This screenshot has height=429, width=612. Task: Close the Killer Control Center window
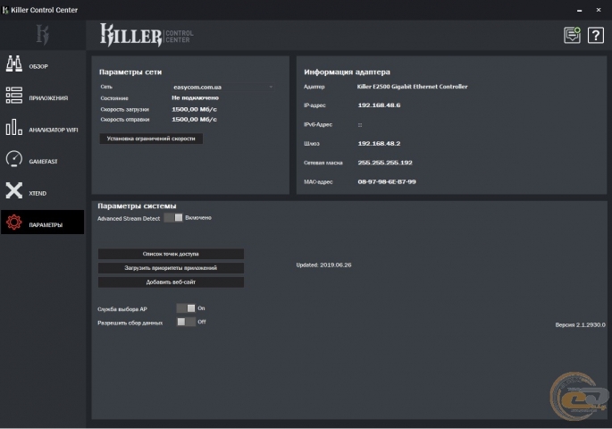pos(599,10)
